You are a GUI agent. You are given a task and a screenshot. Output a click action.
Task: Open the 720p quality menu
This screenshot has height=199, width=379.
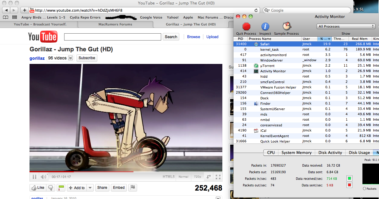197,177
